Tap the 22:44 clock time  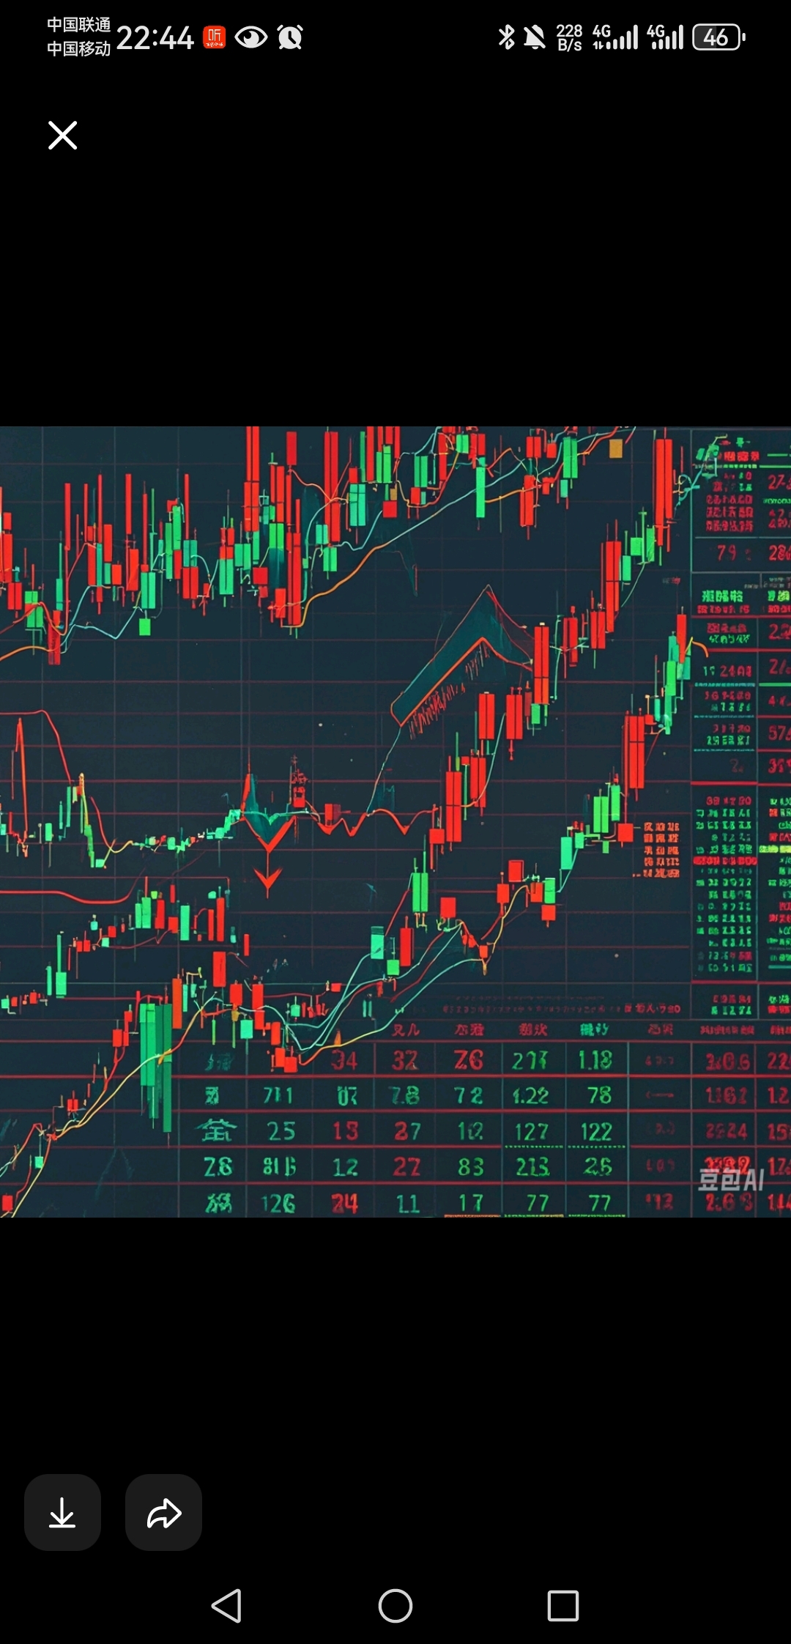tap(155, 37)
